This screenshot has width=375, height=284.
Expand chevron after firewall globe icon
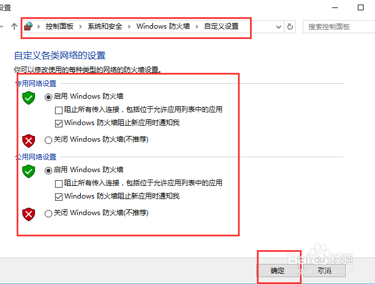pos(38,26)
